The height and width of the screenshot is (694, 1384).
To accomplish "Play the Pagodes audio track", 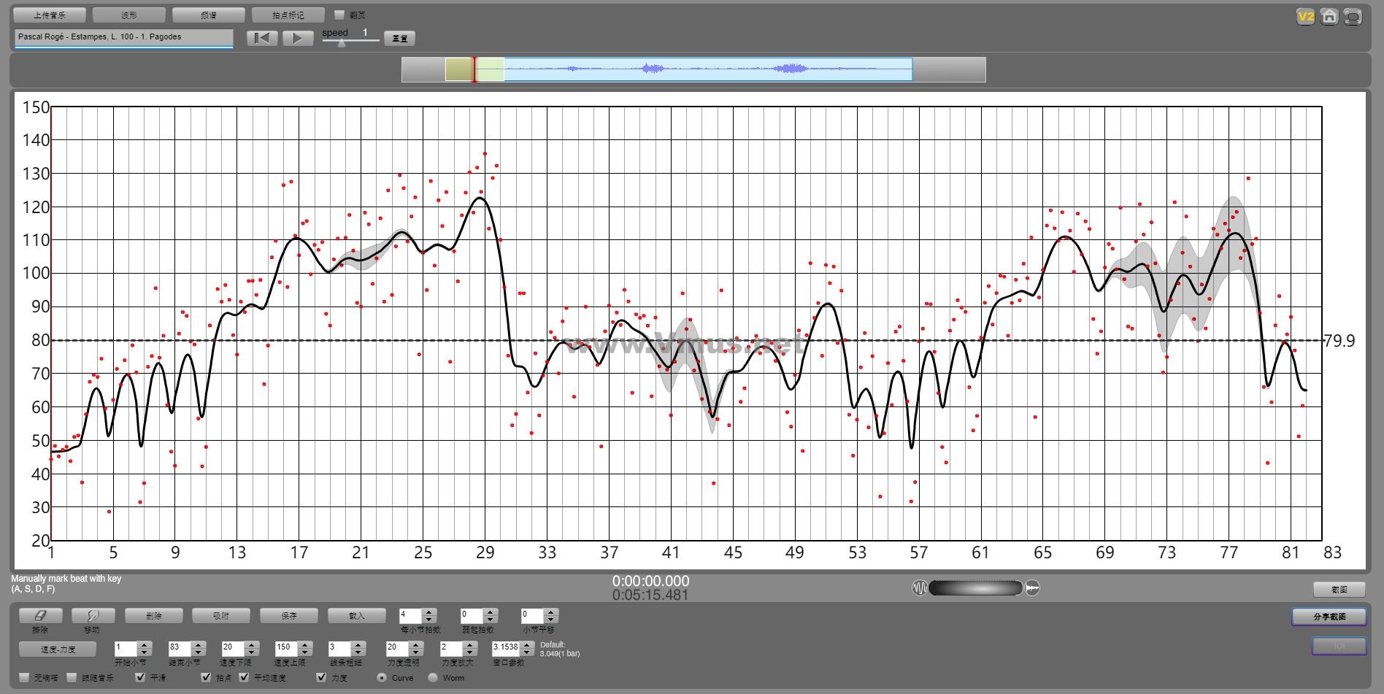I will point(298,38).
